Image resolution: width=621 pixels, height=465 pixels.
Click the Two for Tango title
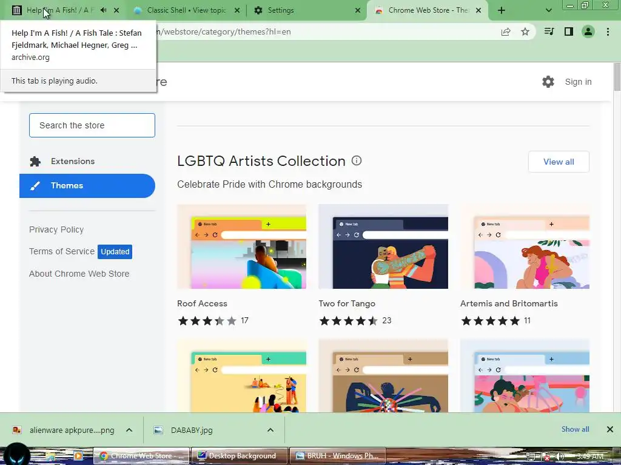coord(347,303)
